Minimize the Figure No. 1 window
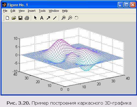 [x=120, y=5]
